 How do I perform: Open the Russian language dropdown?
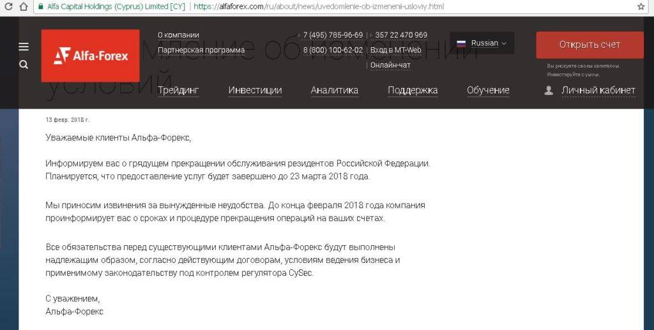[x=482, y=43]
